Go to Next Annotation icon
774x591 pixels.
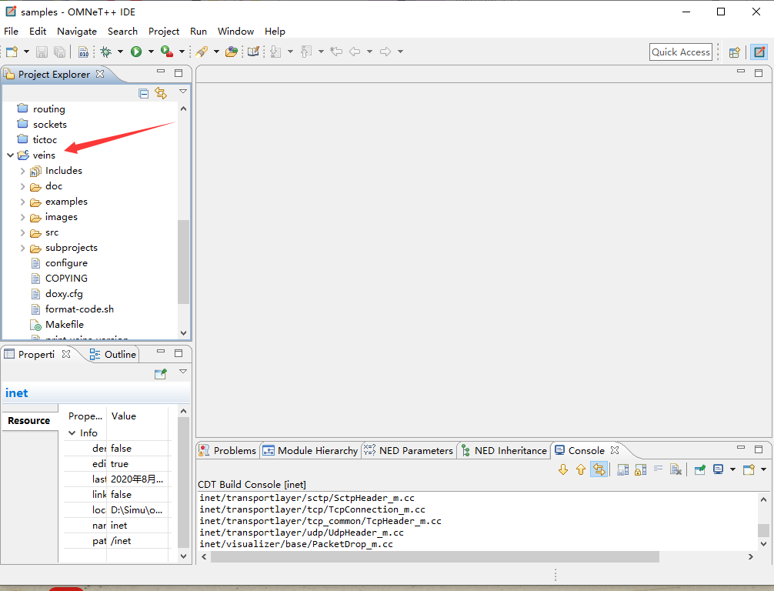[276, 52]
